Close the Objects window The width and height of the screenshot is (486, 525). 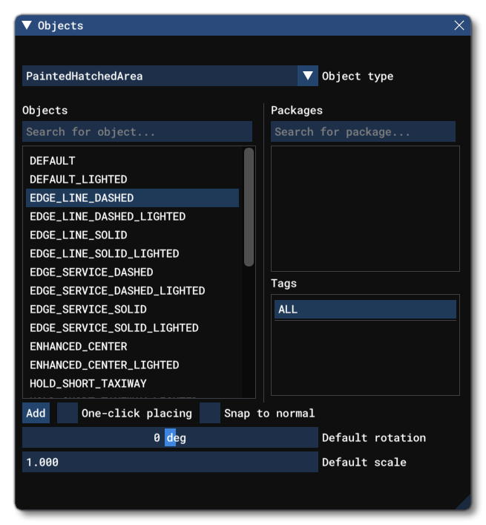coord(459,25)
